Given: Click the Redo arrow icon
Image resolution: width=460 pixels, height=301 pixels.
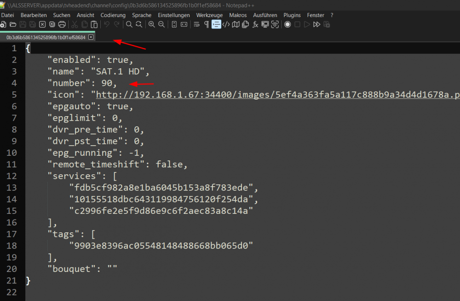Looking at the screenshot, I should click(117, 24).
